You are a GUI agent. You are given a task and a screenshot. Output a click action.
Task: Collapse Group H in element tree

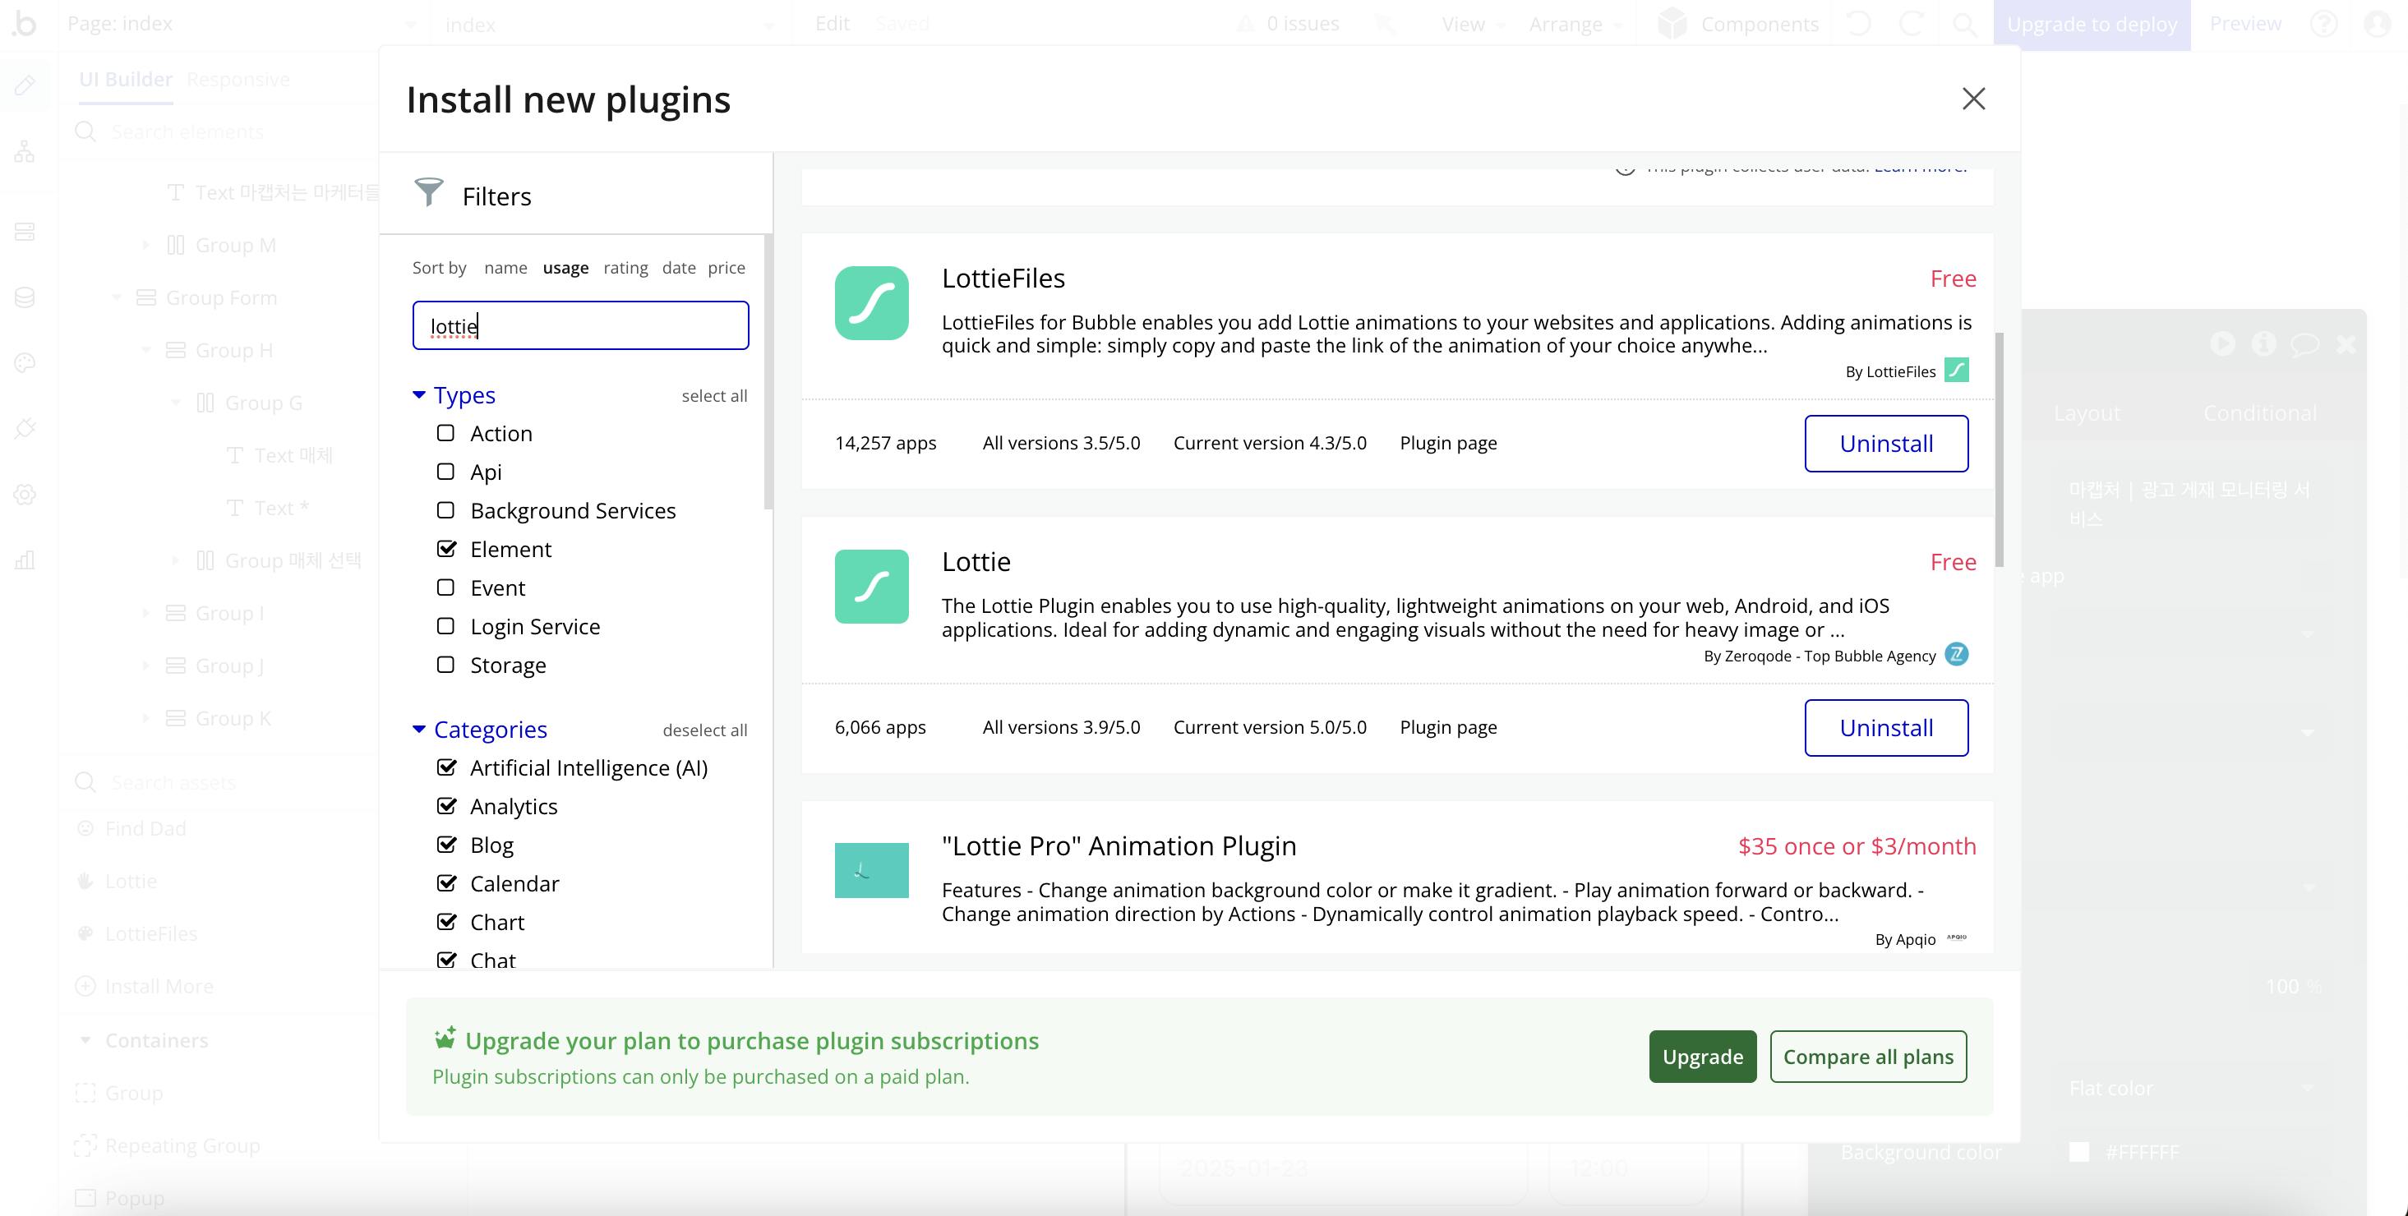click(x=145, y=351)
